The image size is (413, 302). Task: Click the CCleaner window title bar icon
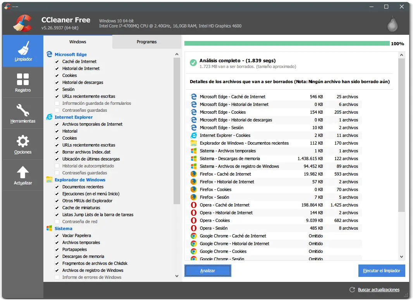7,6
